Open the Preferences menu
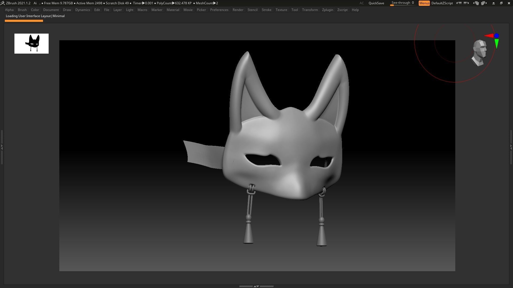513x288 pixels. click(x=219, y=10)
